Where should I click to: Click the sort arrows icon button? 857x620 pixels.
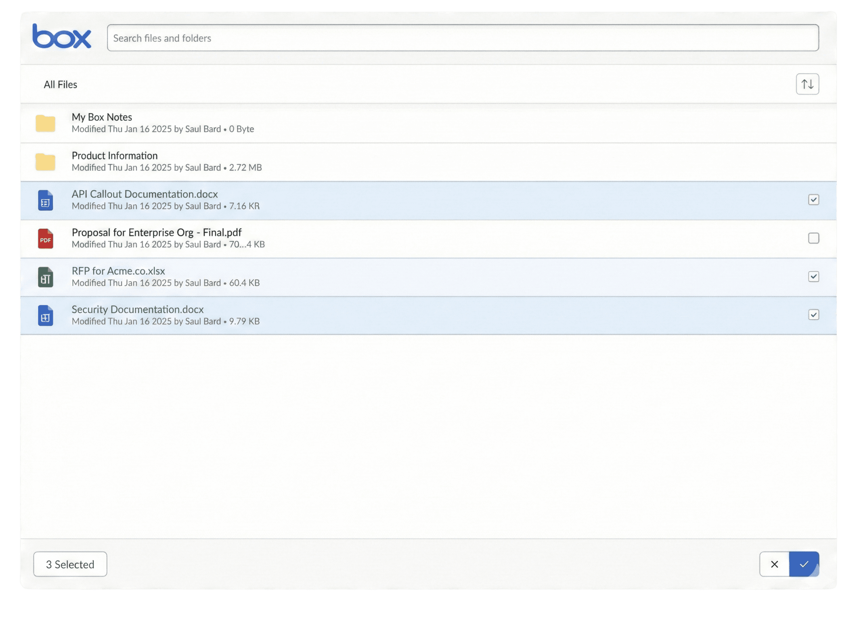click(807, 84)
